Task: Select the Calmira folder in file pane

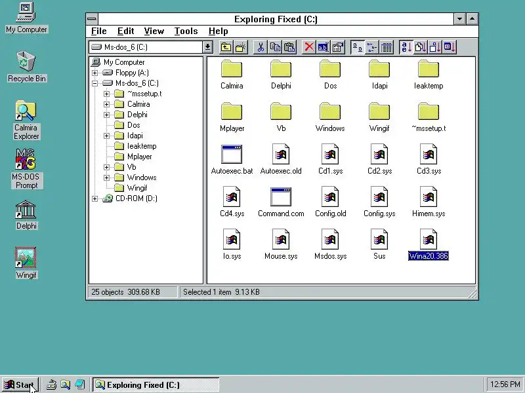Action: tap(232, 75)
